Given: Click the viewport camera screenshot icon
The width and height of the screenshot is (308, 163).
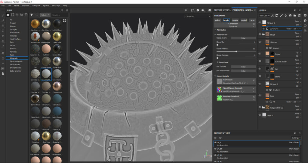Looking at the screenshot, I should coord(210,10).
